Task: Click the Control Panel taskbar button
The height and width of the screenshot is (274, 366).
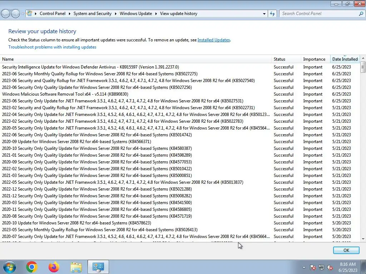Action: pyautogui.click(x=98, y=267)
